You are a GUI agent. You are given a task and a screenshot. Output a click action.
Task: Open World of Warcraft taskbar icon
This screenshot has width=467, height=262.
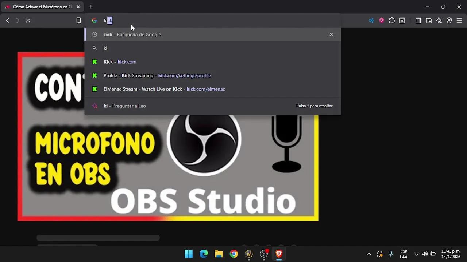pos(249,254)
